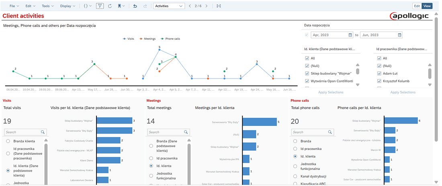This screenshot has width=442, height=186.
Task: Click the undo arrow icon
Action: (135, 6)
